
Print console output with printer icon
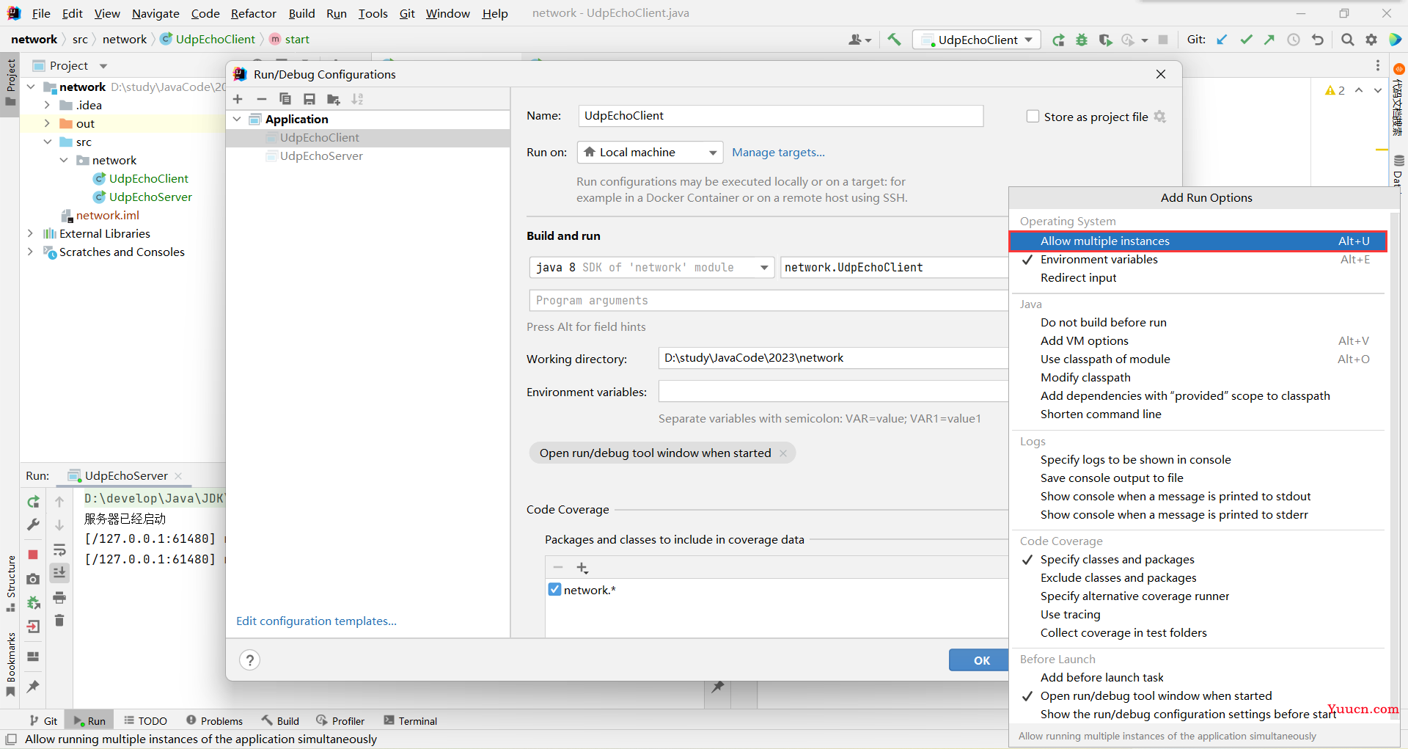[59, 597]
